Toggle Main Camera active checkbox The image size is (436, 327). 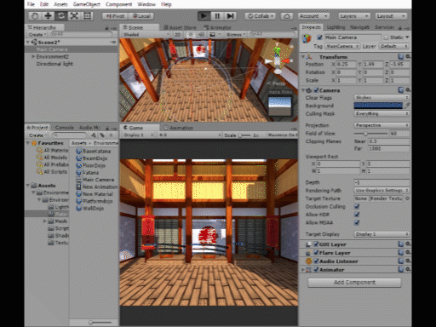[x=319, y=37]
